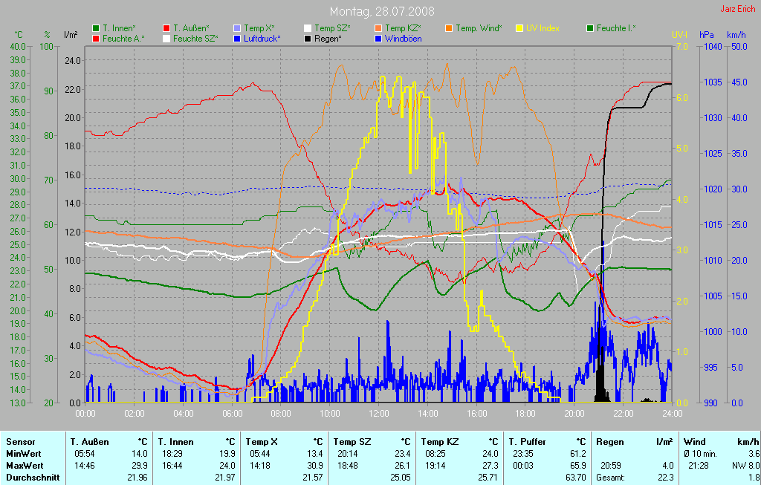
Task: Click the Jarz Erich author label
Action: coord(738,9)
